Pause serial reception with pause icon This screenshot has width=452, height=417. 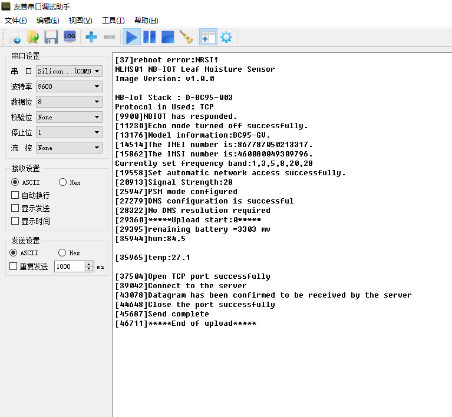coord(149,37)
